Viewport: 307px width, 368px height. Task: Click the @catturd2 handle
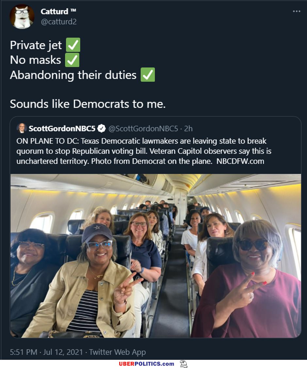click(58, 22)
